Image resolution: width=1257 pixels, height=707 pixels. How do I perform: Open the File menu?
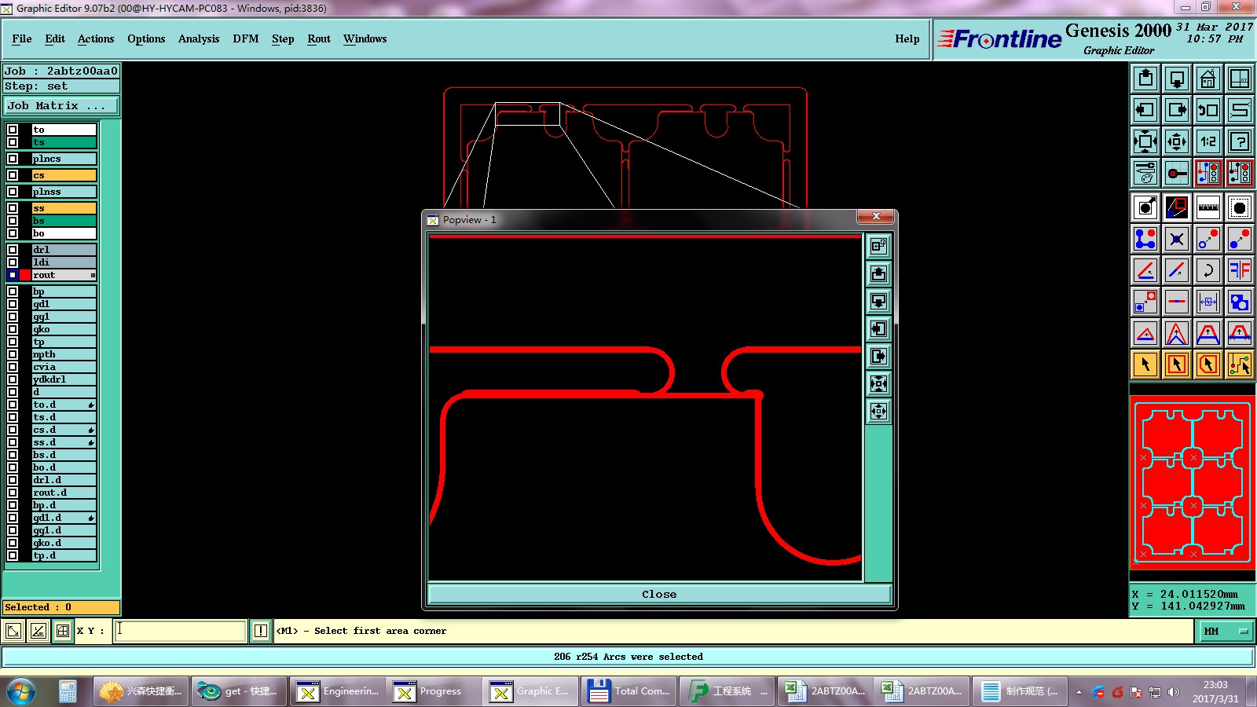(22, 38)
